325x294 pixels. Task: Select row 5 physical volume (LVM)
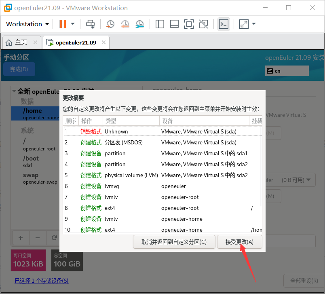point(163,175)
